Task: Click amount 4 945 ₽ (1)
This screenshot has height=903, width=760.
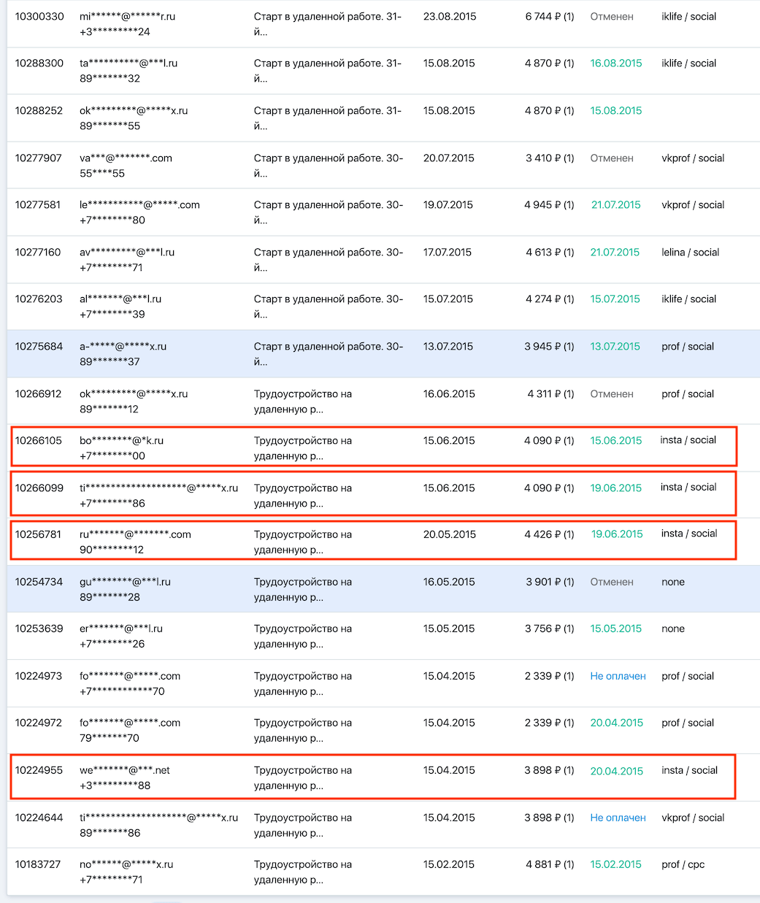Action: tap(550, 204)
